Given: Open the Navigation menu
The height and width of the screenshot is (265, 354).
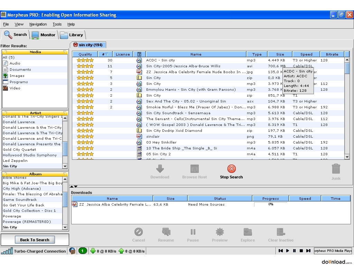Looking at the screenshot, I should pos(38,24).
